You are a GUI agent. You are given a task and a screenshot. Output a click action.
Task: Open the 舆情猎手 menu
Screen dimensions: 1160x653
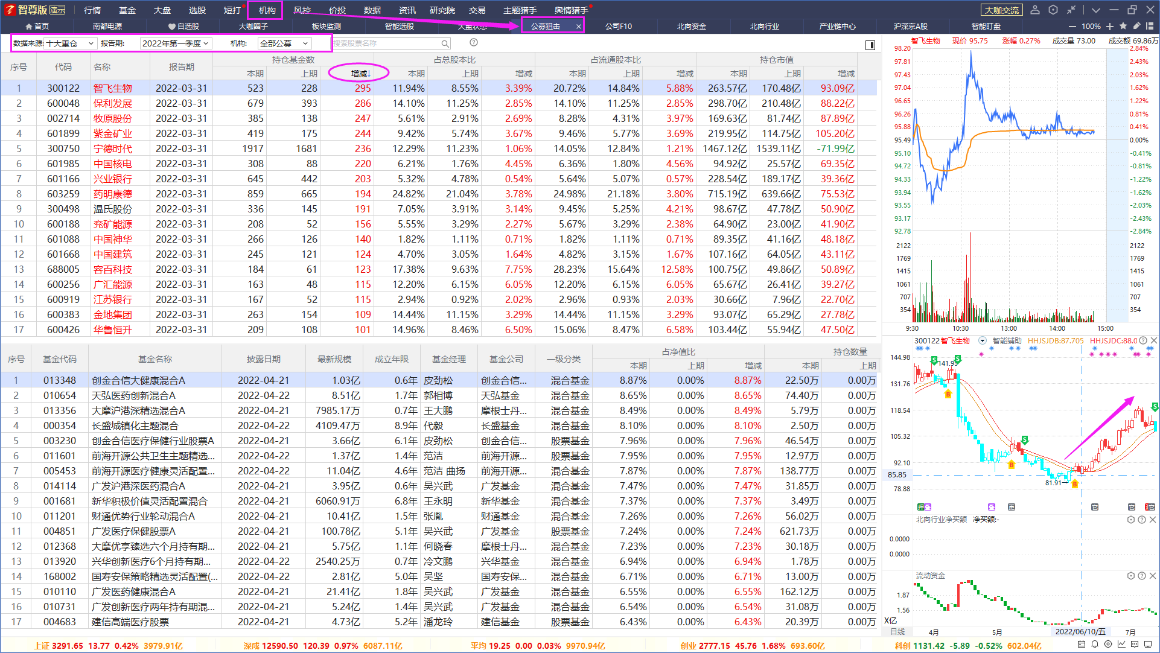pyautogui.click(x=572, y=10)
